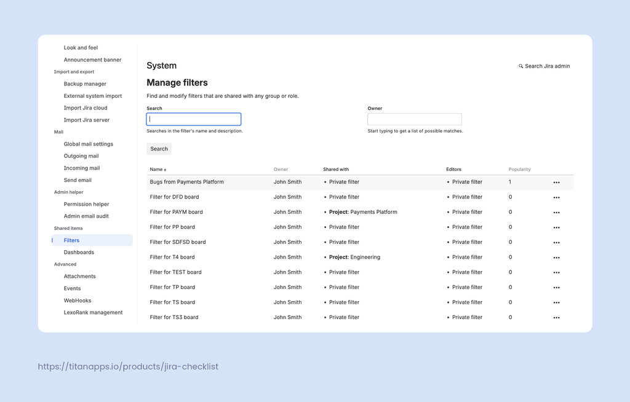Select the Filter for TP board name
Image resolution: width=630 pixels, height=402 pixels.
click(172, 288)
